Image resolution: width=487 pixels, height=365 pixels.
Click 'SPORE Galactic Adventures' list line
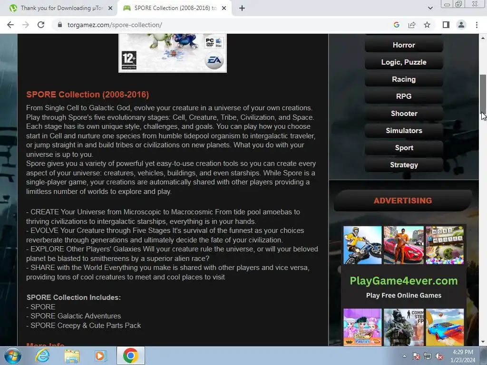(74, 316)
